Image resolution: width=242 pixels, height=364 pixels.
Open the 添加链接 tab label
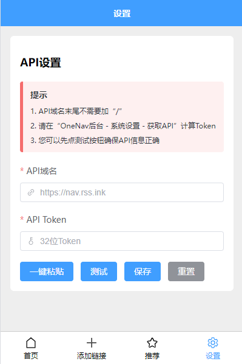point(92,355)
